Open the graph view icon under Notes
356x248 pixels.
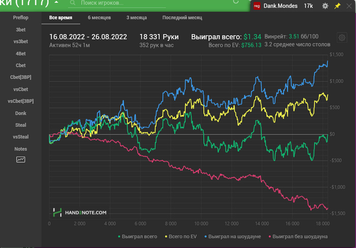pos(21,159)
